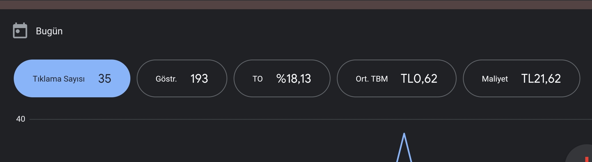The image size is (592, 162).
Task: Click the horizontal gridline at 40
Action: tap(311, 119)
